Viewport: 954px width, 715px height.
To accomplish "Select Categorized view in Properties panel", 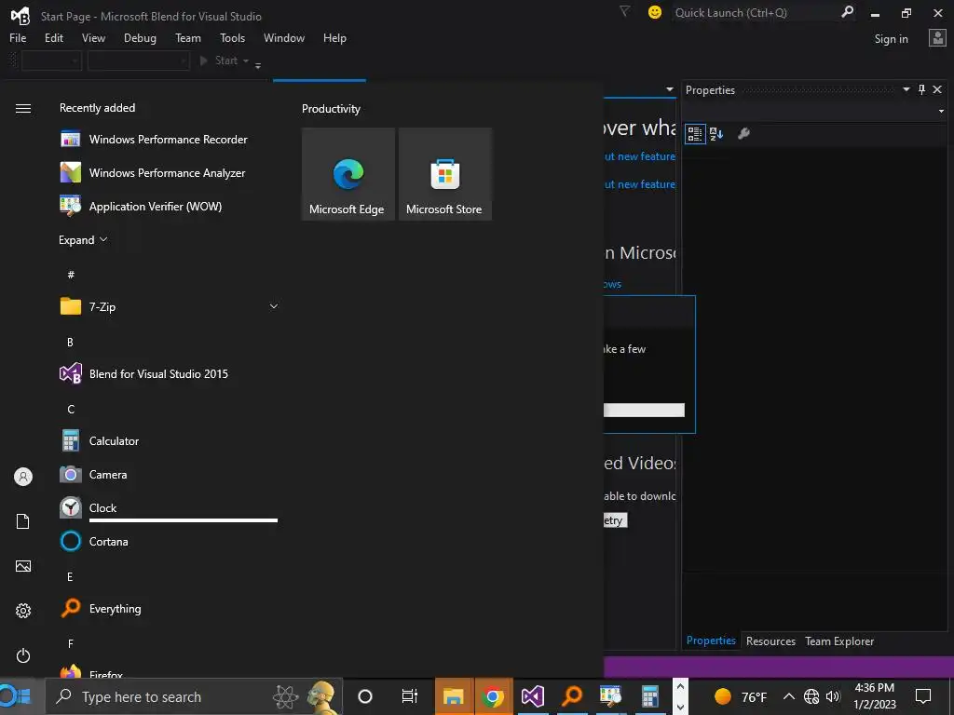I will point(695,134).
